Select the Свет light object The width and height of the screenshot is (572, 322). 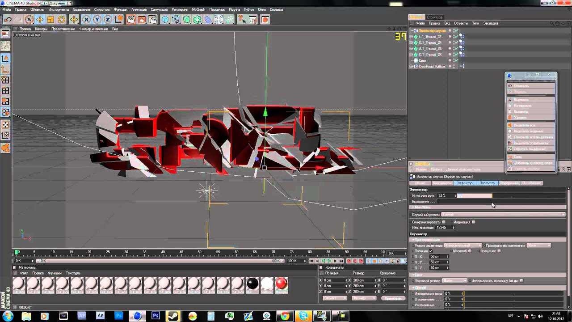(x=422, y=60)
